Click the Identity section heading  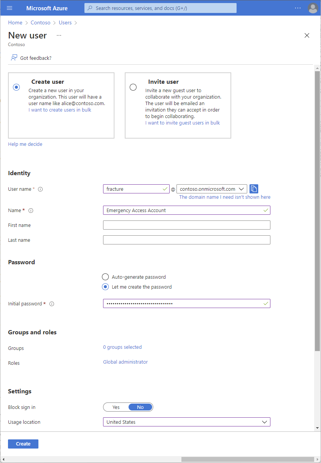[x=19, y=173]
